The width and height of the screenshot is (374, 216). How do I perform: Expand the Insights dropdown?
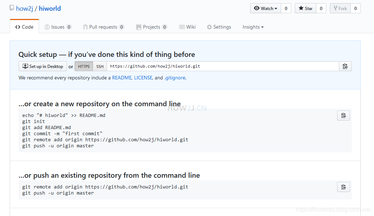[253, 27]
